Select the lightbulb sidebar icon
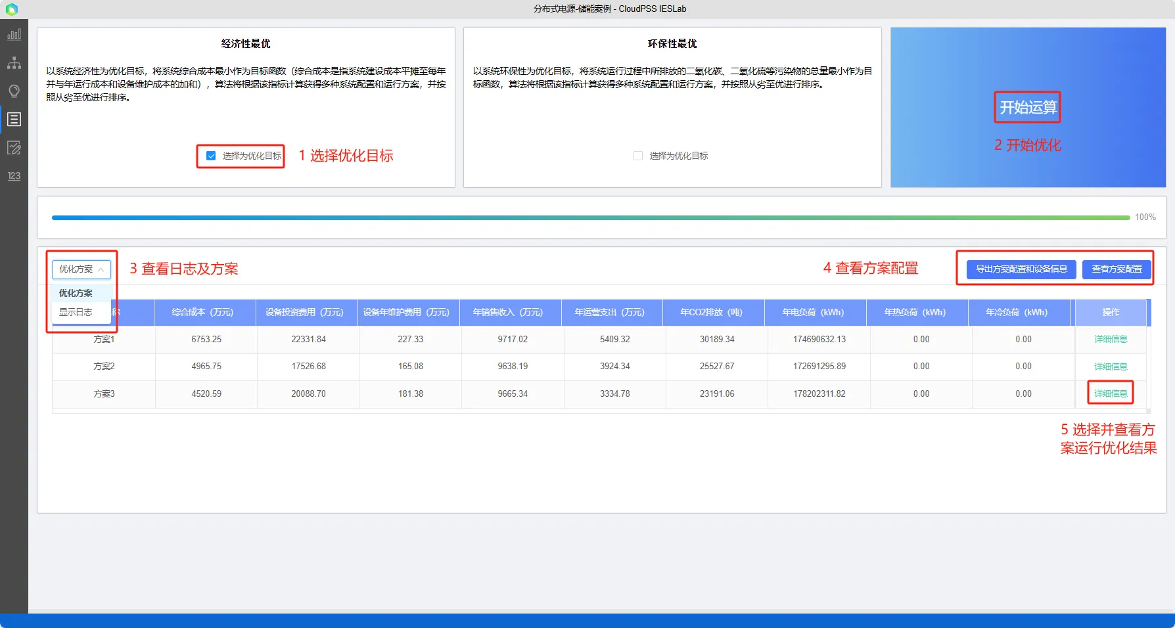The height and width of the screenshot is (628, 1175). tap(14, 91)
